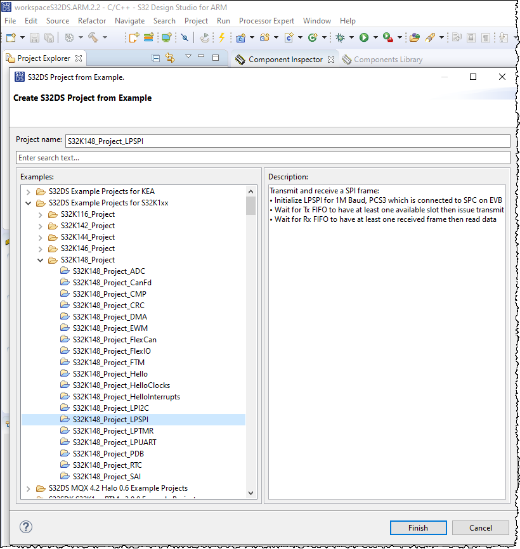Click the lightning bolt Flash icon
This screenshot has width=520, height=549.
tap(221, 37)
